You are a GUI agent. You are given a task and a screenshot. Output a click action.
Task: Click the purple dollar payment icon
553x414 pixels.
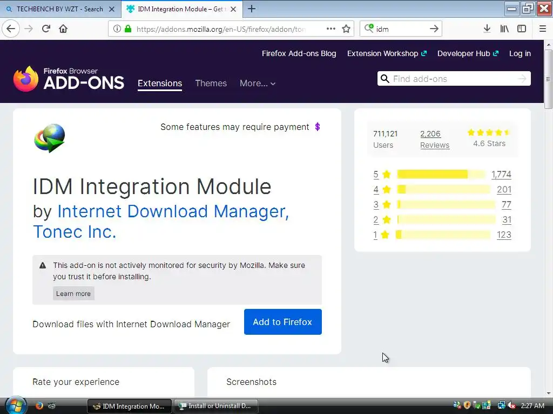pos(318,127)
